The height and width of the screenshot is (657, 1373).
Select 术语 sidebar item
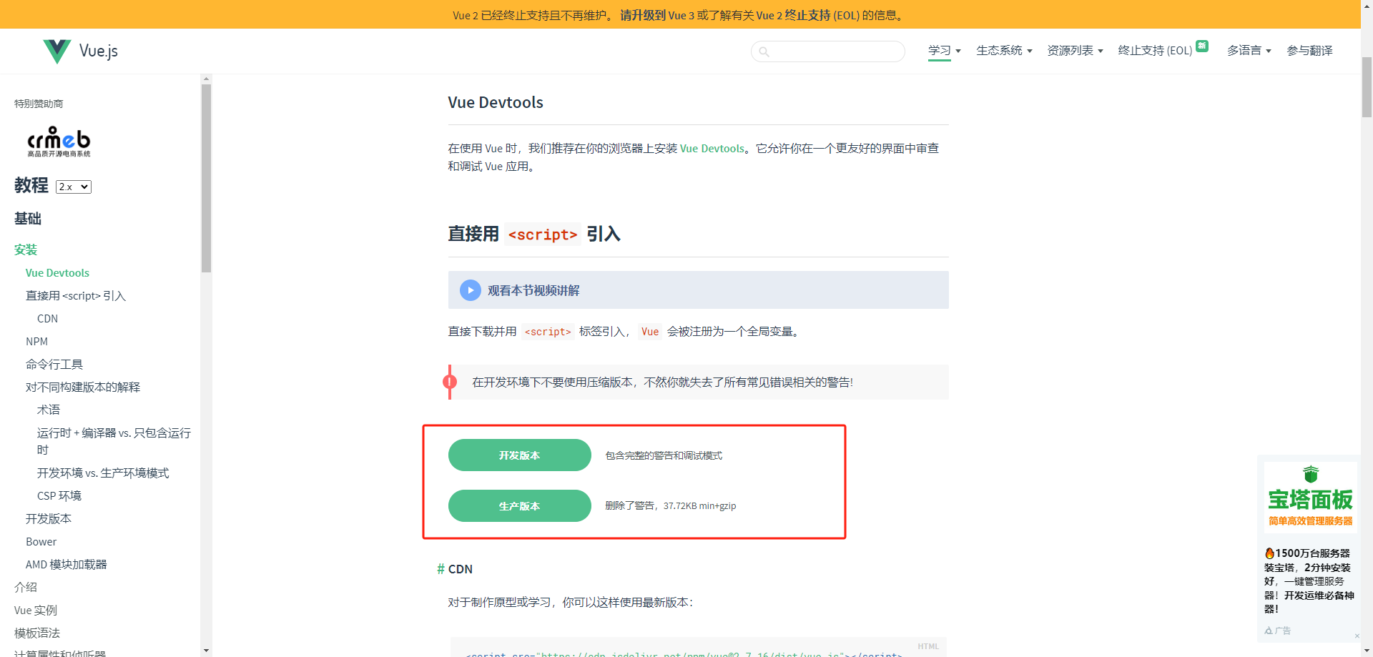tap(49, 410)
